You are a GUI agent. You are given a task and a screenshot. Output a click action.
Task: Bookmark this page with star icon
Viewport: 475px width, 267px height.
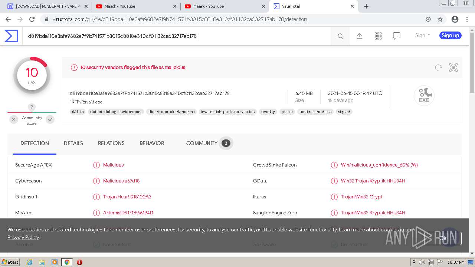click(x=440, y=19)
